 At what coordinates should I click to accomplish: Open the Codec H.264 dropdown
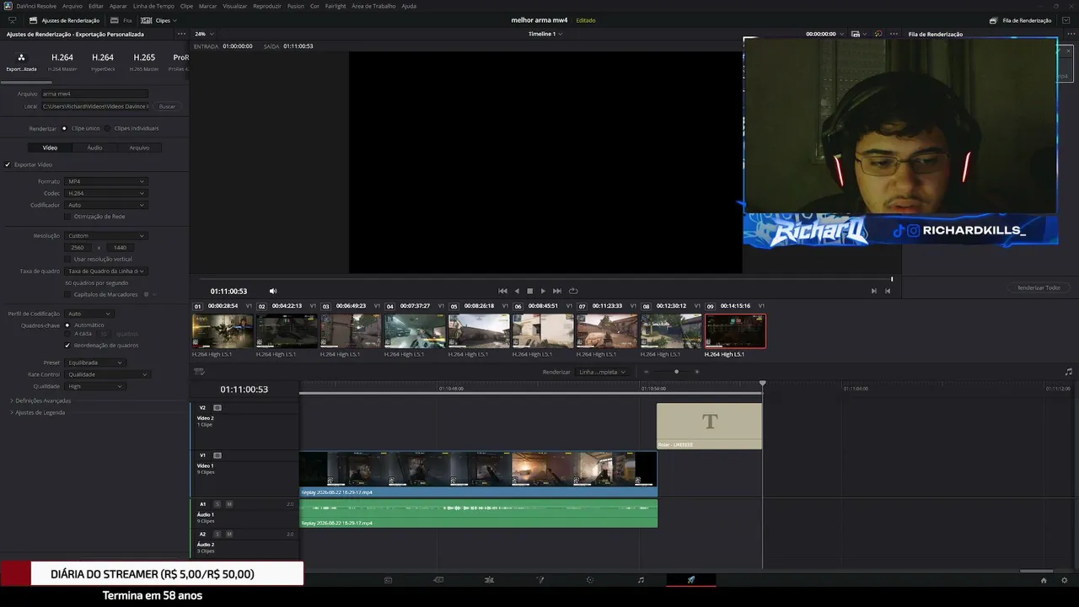(x=106, y=193)
